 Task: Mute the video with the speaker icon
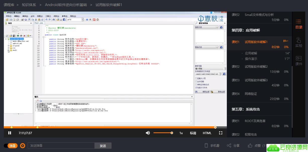click(x=148, y=133)
